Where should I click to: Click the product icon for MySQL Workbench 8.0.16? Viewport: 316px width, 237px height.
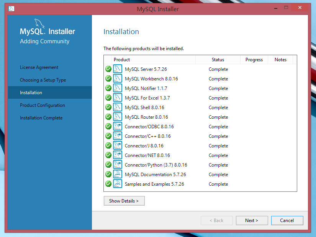point(118,78)
